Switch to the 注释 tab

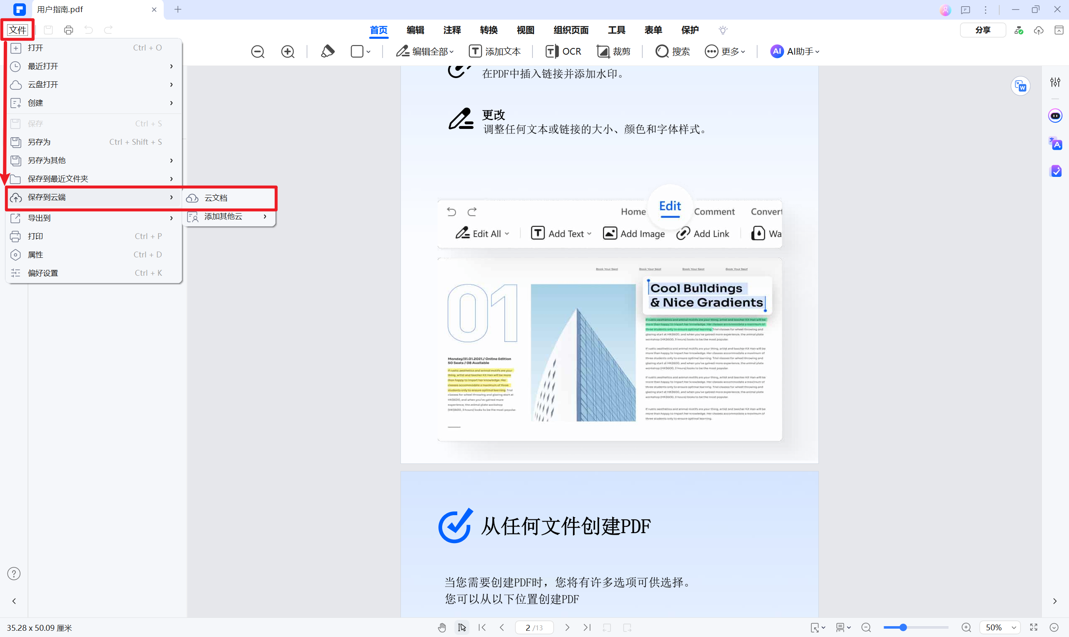click(x=451, y=30)
